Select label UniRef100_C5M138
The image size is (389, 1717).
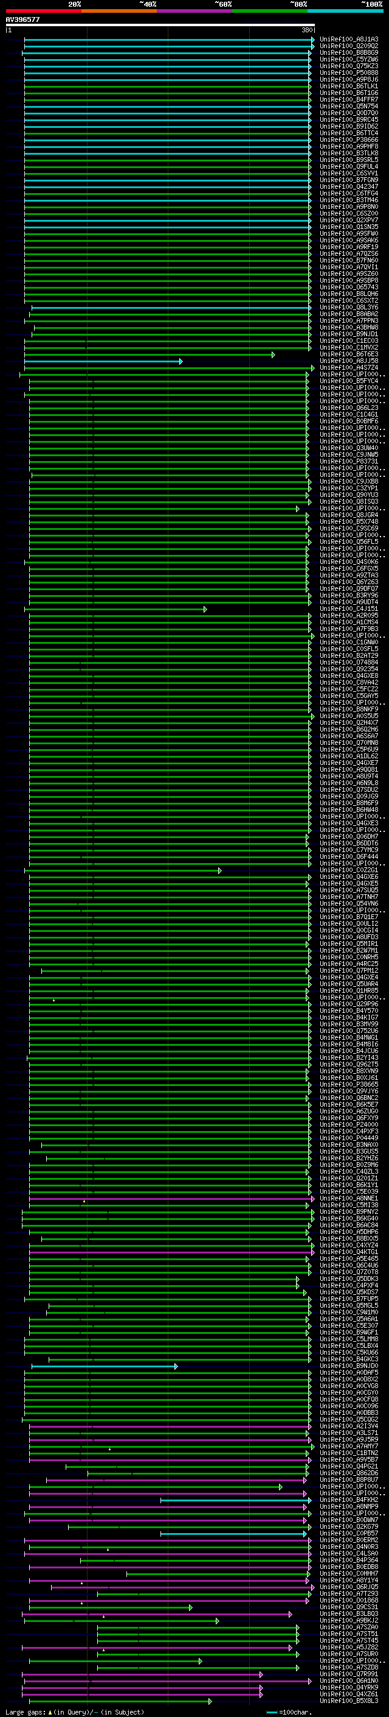349,1205
